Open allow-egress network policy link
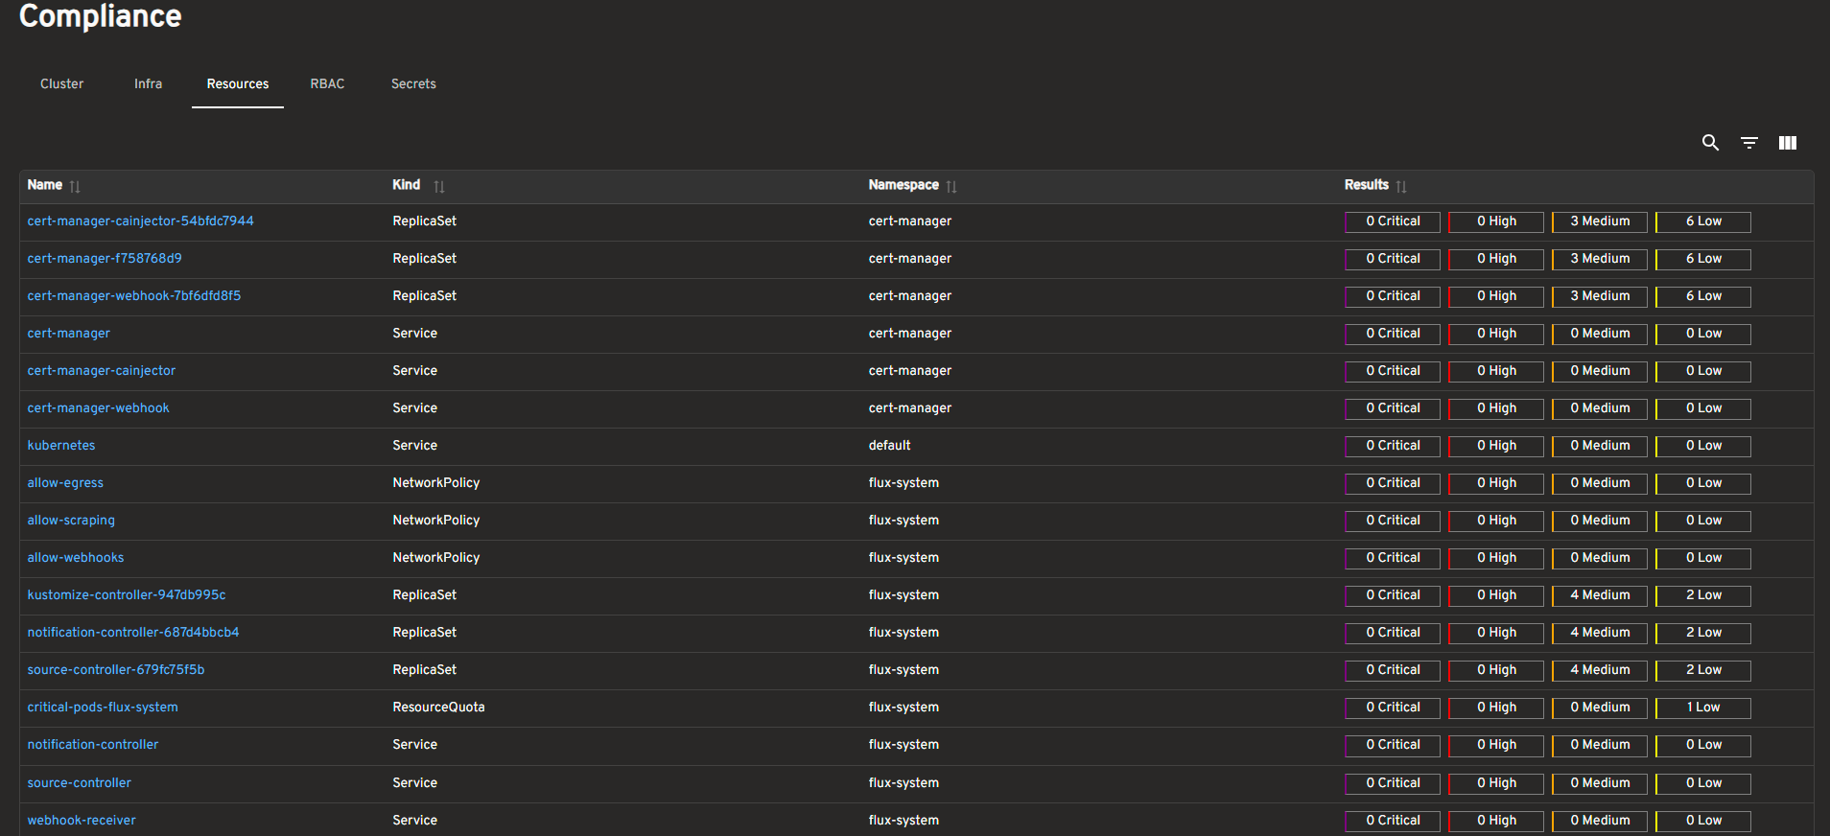This screenshot has height=836, width=1830. tap(65, 483)
